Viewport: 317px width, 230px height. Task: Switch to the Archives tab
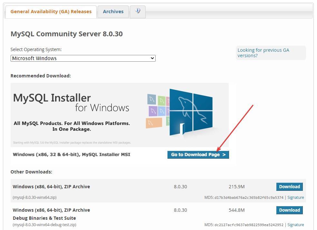coord(113,12)
